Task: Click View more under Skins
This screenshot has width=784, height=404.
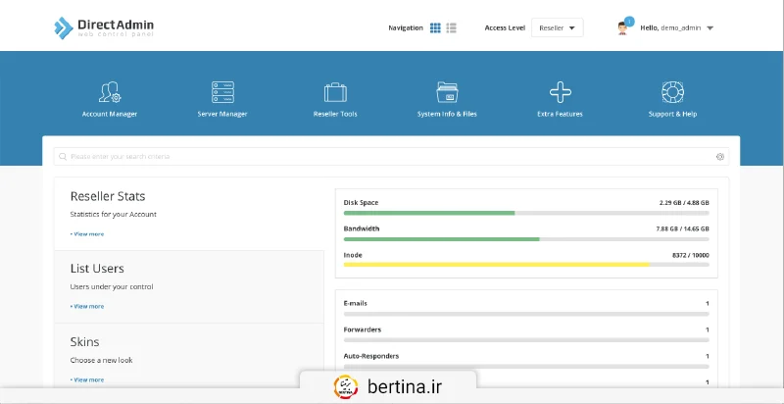Action: (x=87, y=379)
